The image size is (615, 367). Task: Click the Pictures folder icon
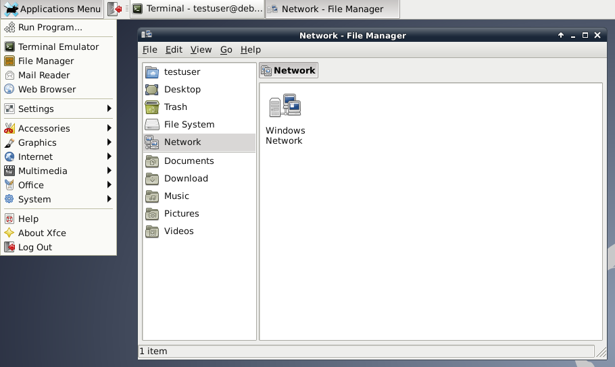152,214
